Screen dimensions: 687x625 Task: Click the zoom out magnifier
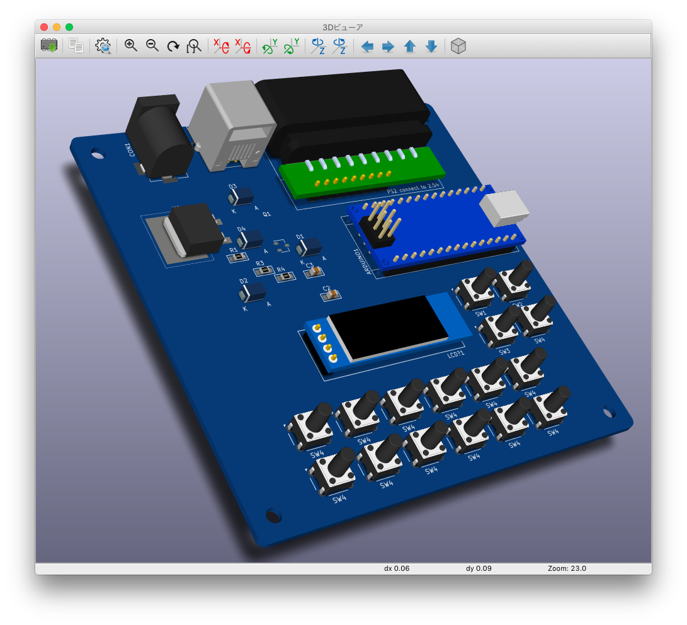[x=152, y=45]
